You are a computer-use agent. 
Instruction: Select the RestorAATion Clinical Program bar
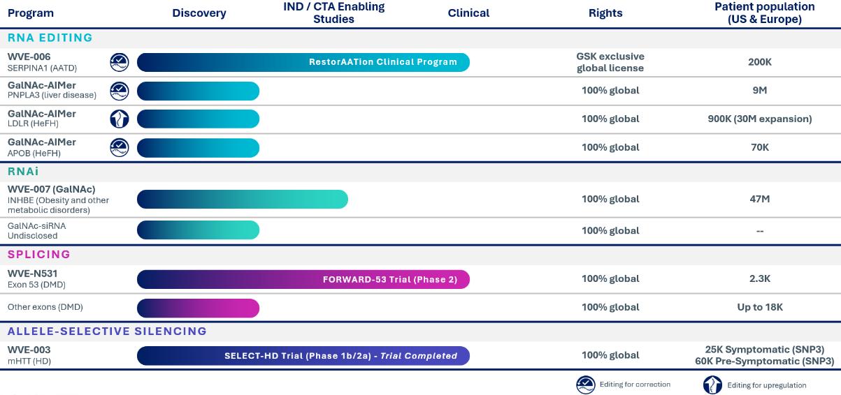click(303, 62)
